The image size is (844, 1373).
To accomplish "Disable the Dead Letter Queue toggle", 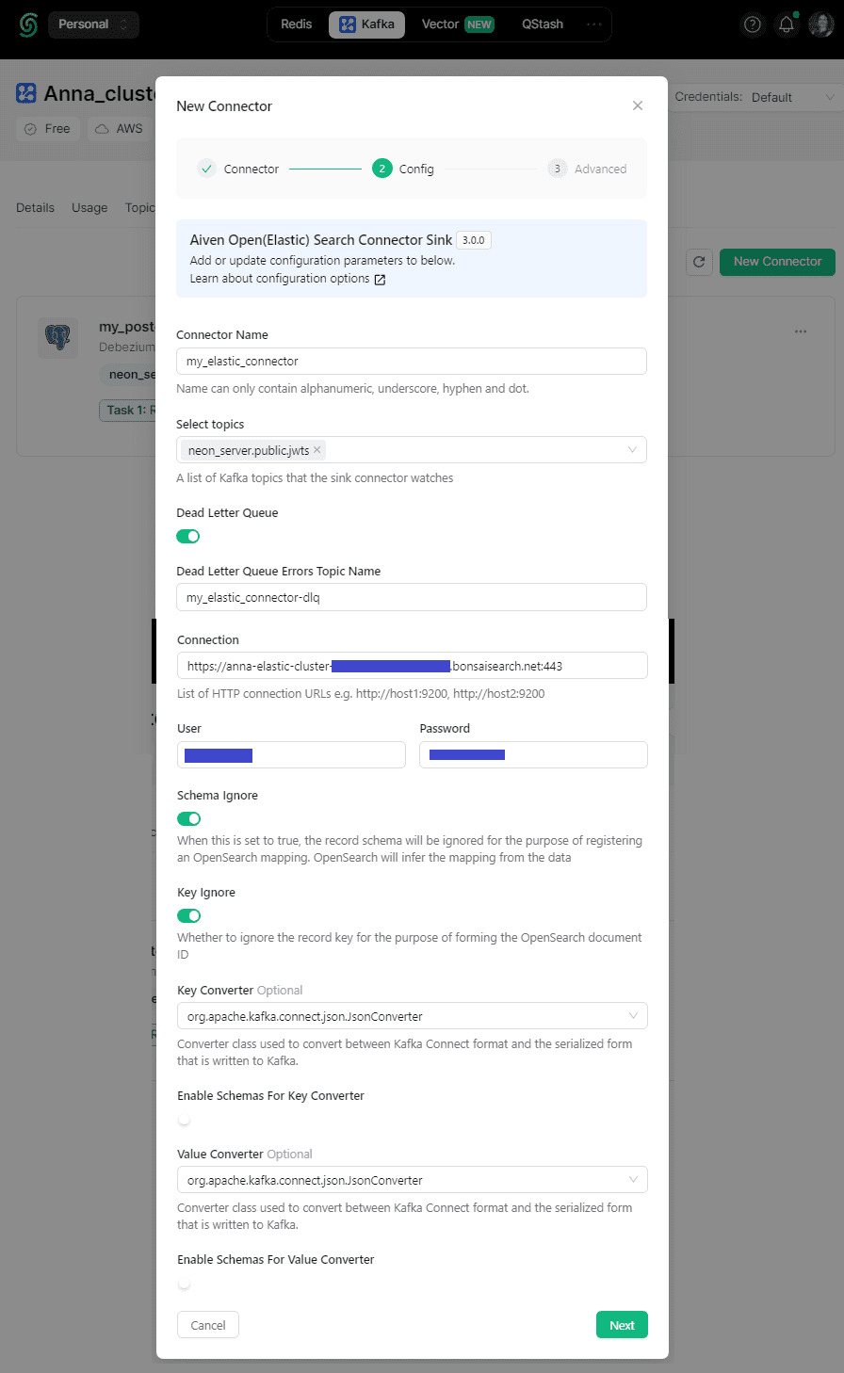I will (x=188, y=537).
